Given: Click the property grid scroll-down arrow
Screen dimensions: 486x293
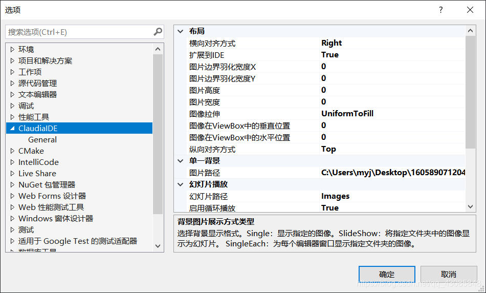Looking at the screenshot, I should tap(470, 207).
